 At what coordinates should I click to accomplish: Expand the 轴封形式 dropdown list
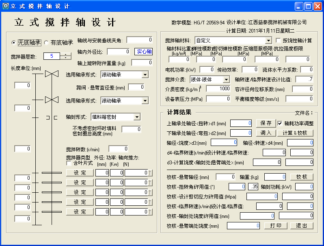pyautogui.click(x=137, y=117)
